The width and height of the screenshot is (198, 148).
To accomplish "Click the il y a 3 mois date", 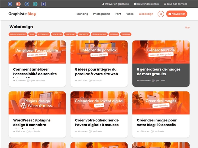I will pos(157,131).
